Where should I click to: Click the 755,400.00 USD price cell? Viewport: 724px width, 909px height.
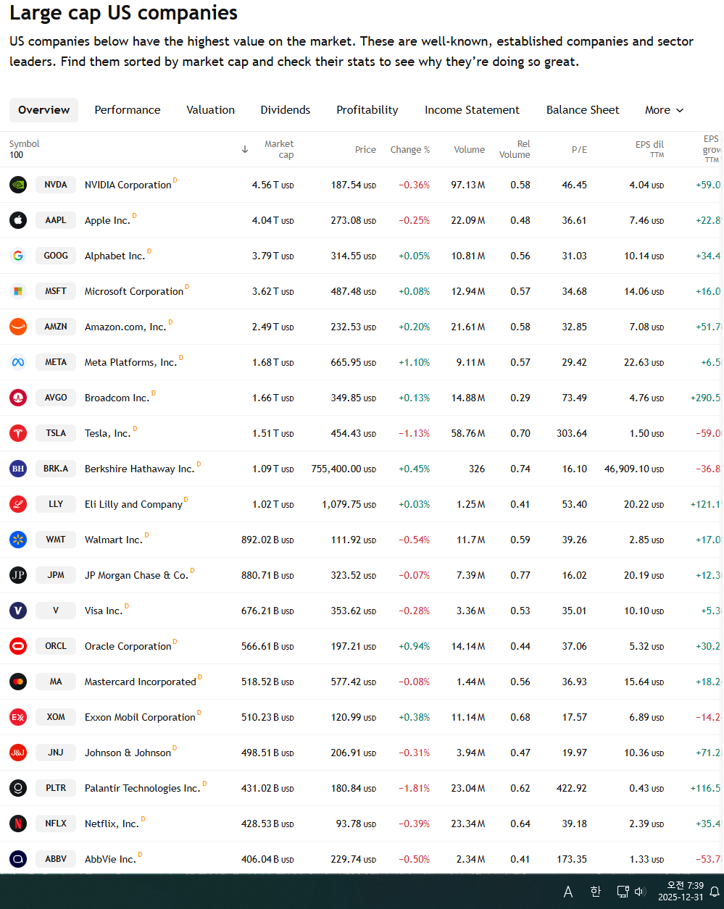click(344, 469)
